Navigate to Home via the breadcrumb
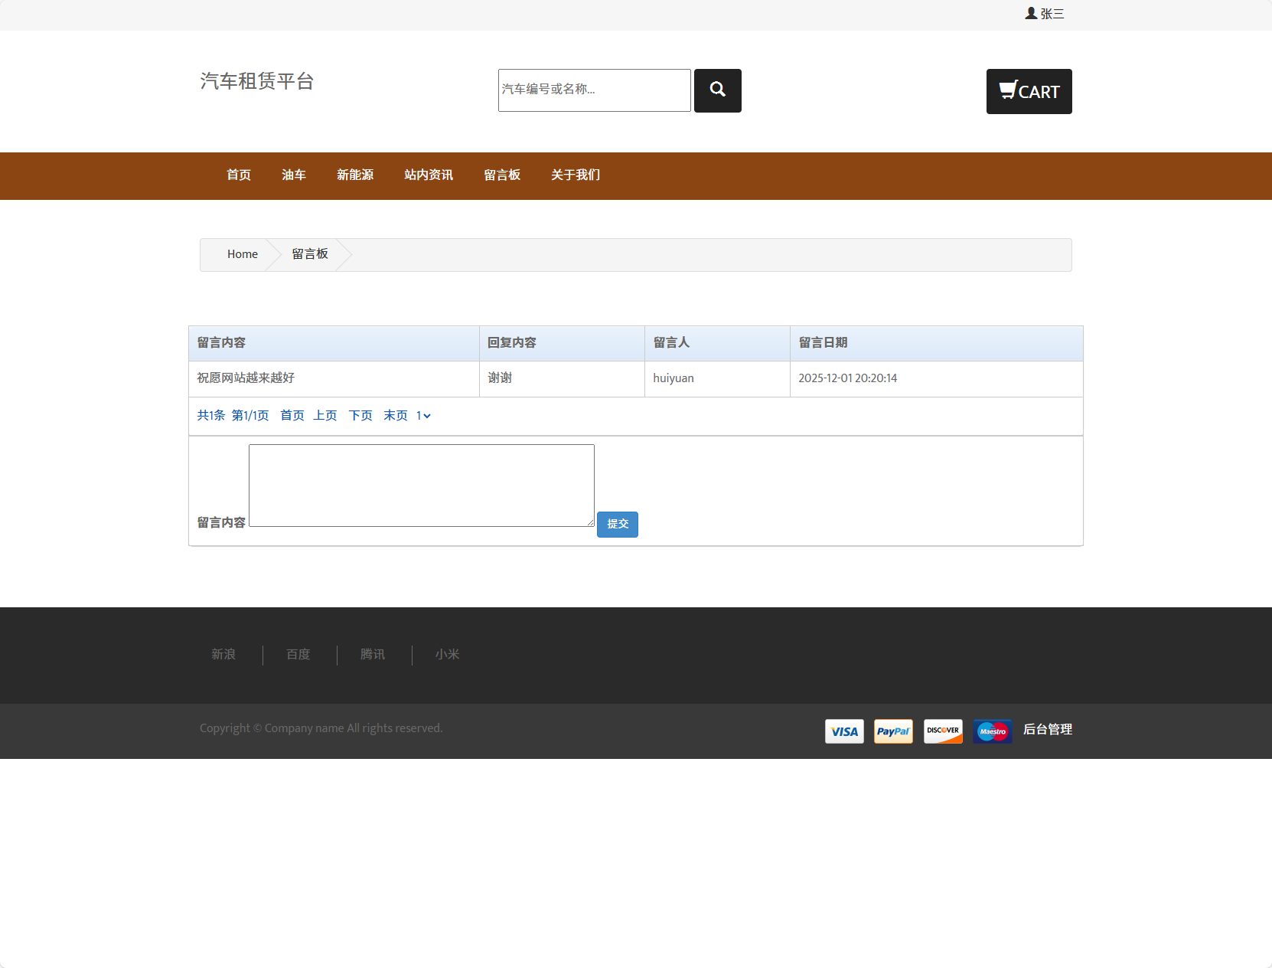 tap(242, 253)
